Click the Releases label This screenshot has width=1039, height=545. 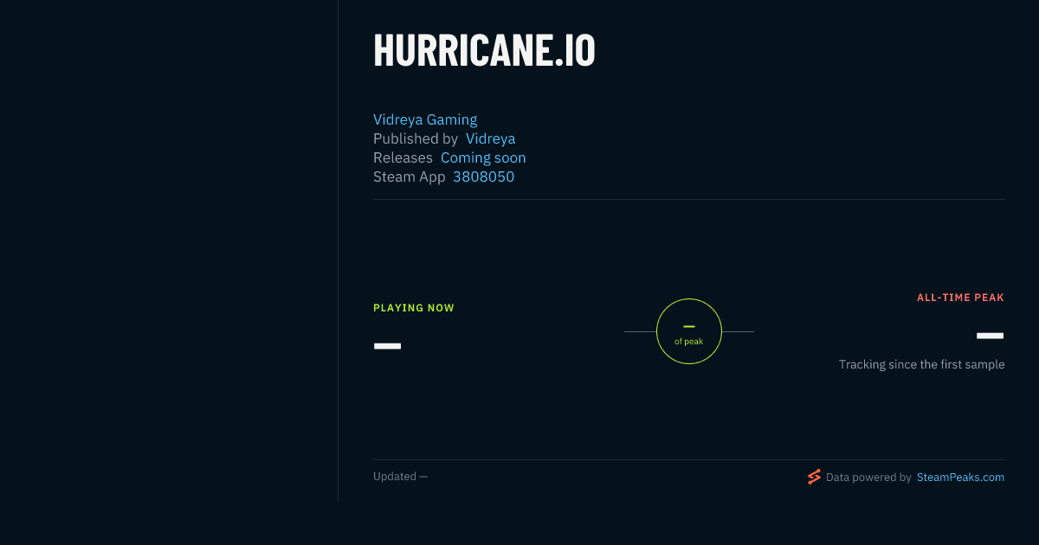tap(403, 157)
